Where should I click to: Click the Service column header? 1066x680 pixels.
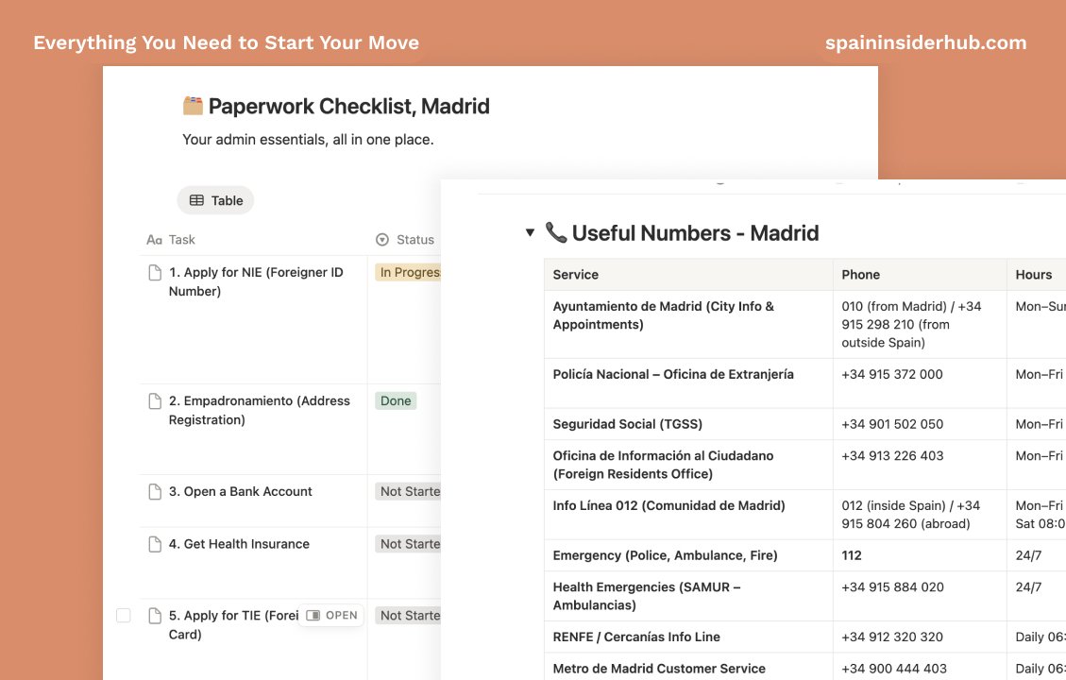click(688, 275)
